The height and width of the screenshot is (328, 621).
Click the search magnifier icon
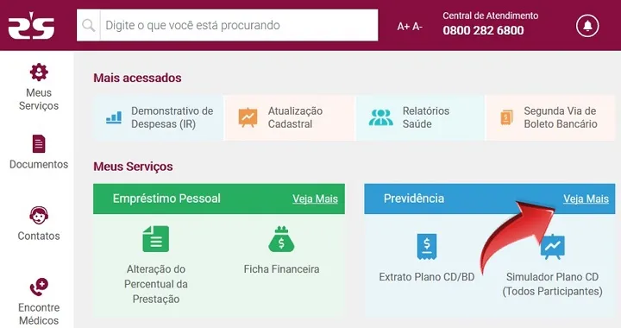point(88,25)
